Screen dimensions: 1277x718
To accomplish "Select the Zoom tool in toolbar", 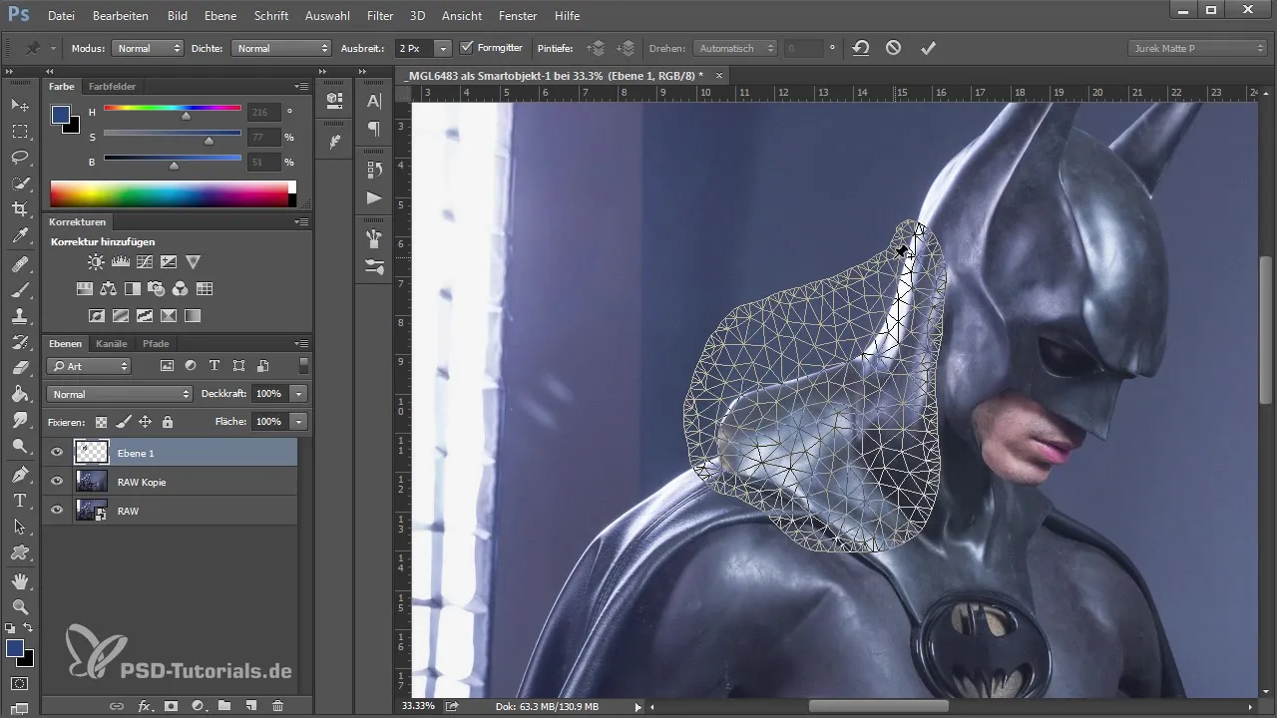I will pos(20,606).
